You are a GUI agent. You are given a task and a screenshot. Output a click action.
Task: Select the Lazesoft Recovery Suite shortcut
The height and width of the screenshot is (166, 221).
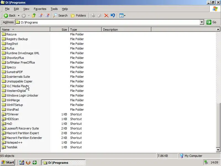[20, 128]
